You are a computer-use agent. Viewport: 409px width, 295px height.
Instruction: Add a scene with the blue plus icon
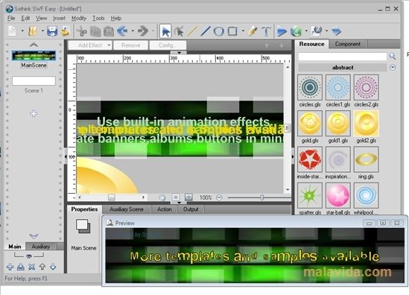pos(10,267)
